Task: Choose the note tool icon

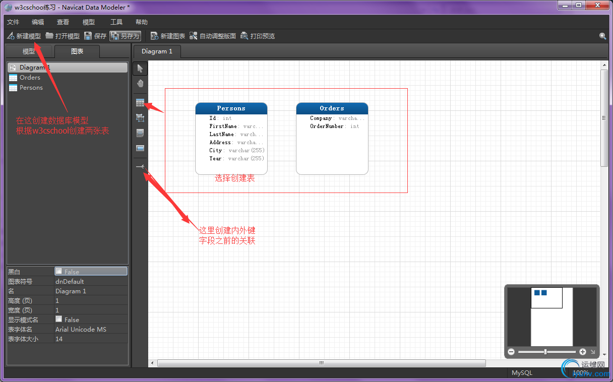Action: (140, 133)
